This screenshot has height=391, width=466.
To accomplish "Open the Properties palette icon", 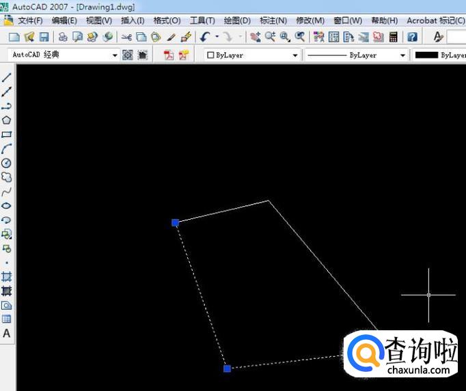I will tap(319, 37).
